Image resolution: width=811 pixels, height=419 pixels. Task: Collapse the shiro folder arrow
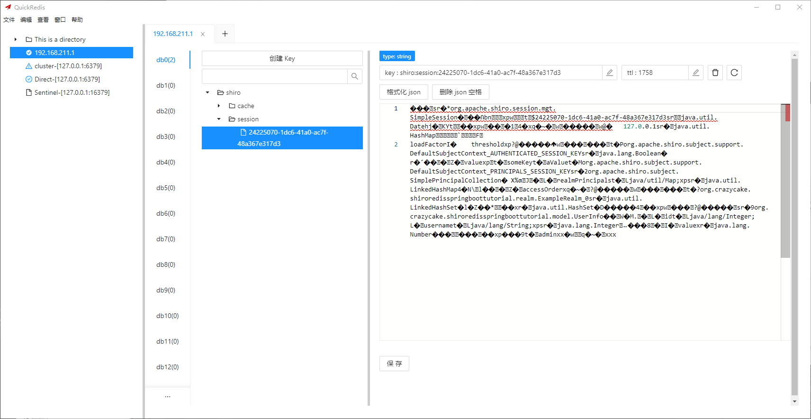point(207,92)
